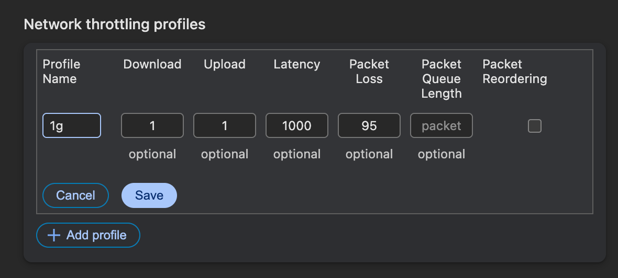This screenshot has height=278, width=618.
Task: Select the Packet Loss column header
Action: (369, 72)
